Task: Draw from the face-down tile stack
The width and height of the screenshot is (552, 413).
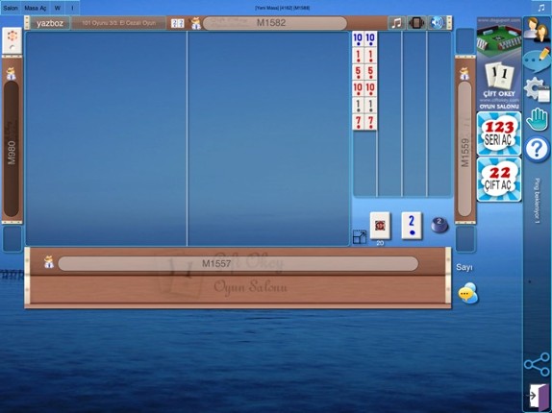Action: [380, 226]
